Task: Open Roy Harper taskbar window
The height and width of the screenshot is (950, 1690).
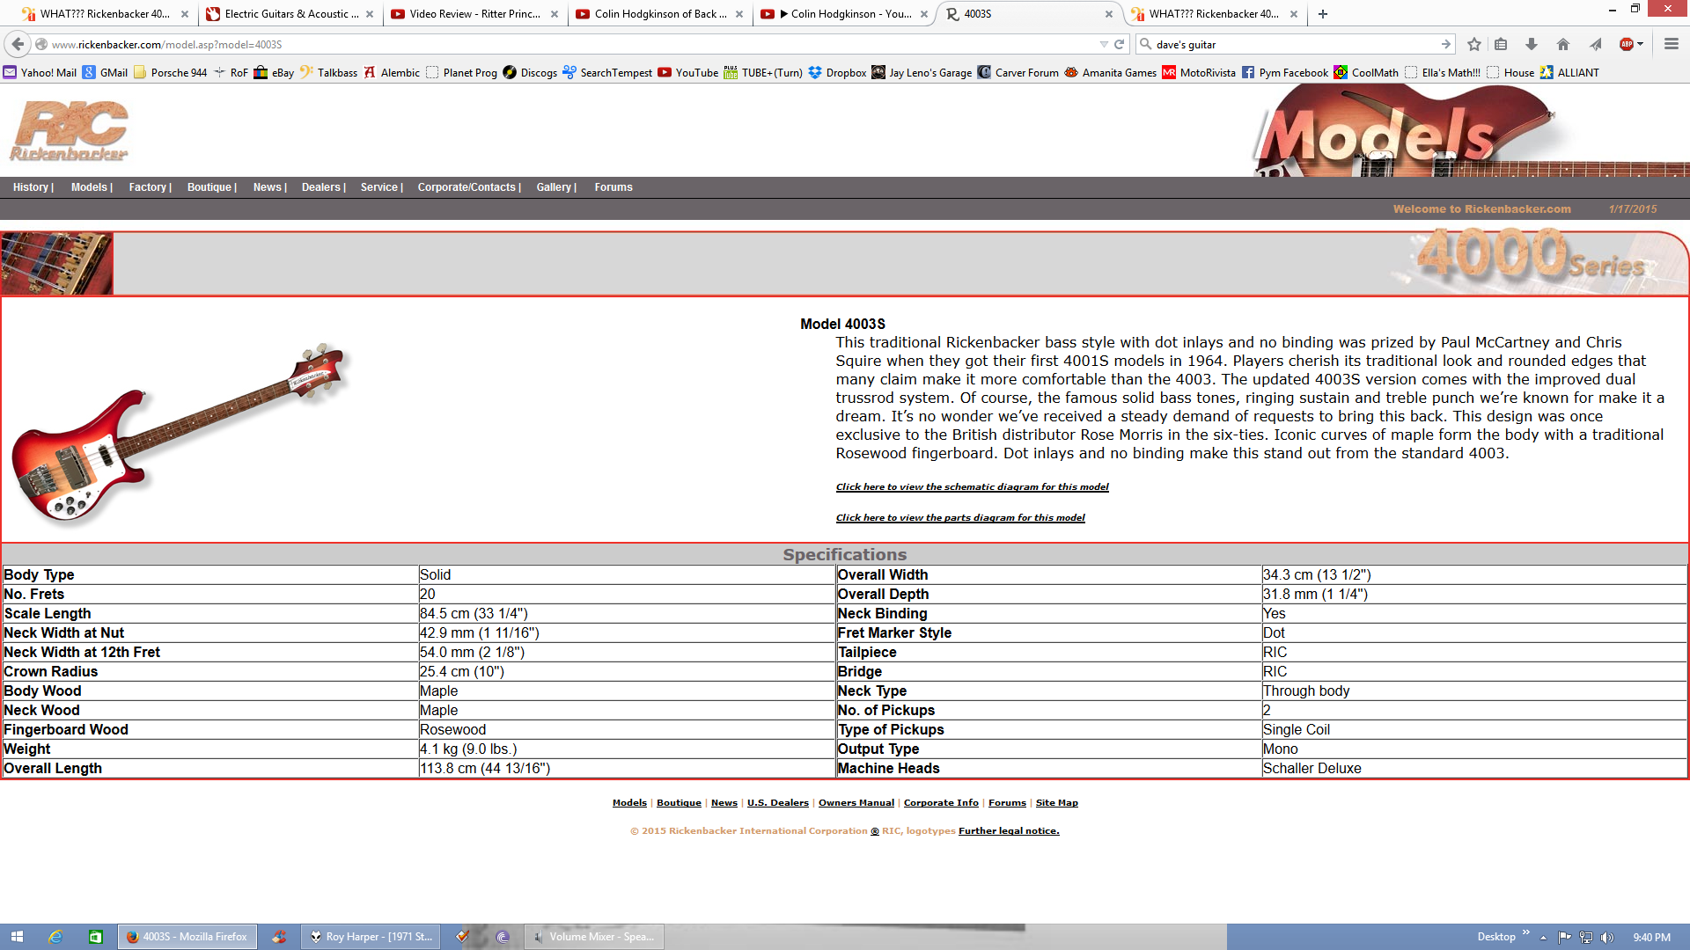Action: click(x=371, y=937)
